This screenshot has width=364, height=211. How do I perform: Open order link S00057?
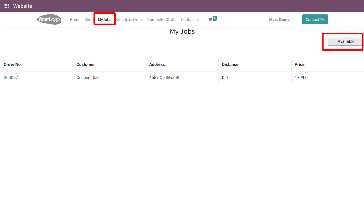click(11, 77)
